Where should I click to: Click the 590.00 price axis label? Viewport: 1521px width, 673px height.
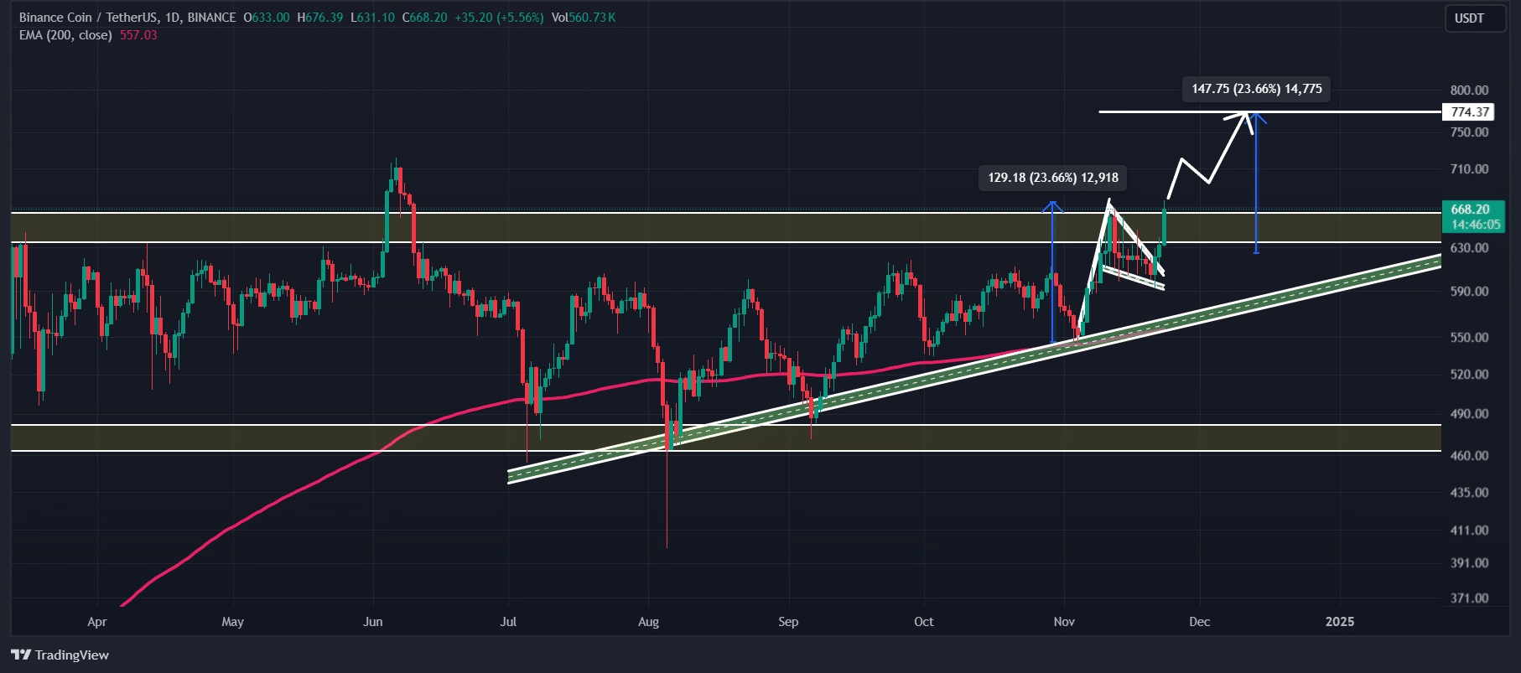click(1469, 291)
